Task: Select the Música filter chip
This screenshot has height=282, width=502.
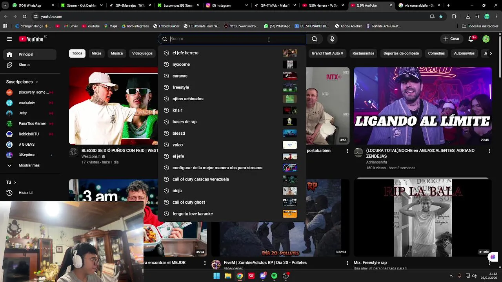Action: coord(116,53)
